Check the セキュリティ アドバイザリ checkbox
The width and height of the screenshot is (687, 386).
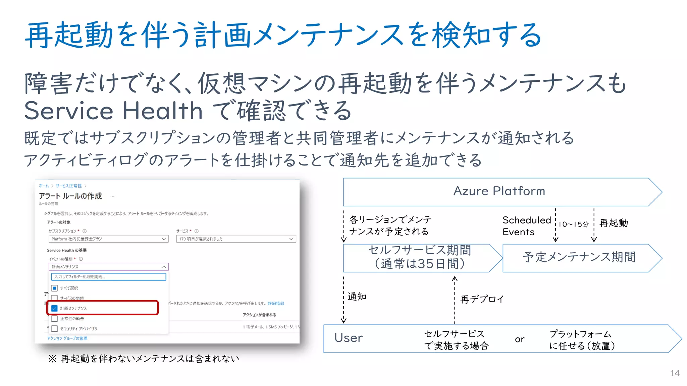[54, 328]
